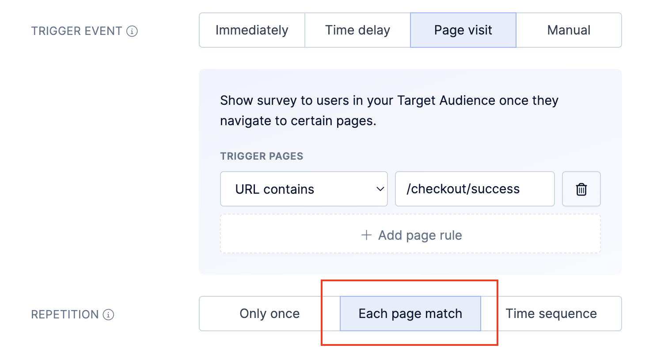653x360 pixels.
Task: Click the /checkout/success URL input field
Action: click(x=475, y=189)
